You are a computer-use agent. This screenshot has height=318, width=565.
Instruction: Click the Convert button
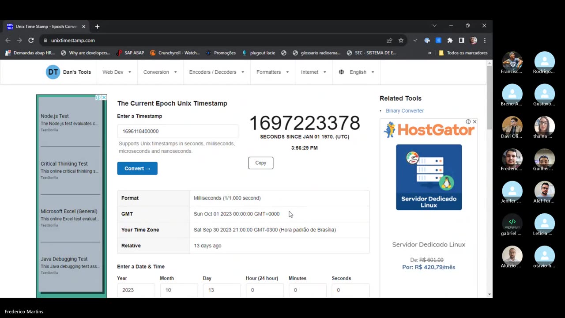pyautogui.click(x=137, y=168)
